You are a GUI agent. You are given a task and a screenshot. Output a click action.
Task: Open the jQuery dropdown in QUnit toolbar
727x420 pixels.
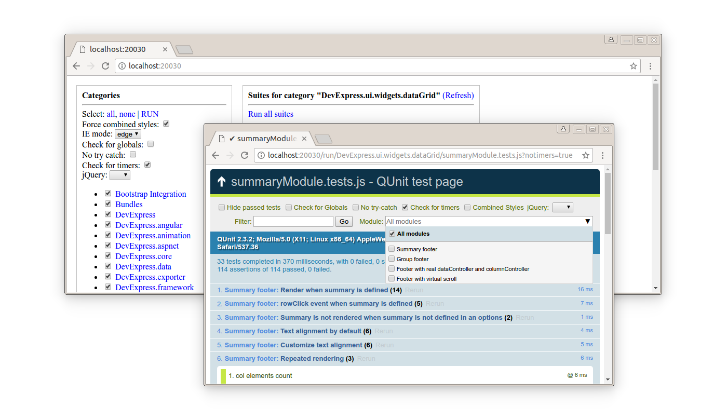coord(562,208)
